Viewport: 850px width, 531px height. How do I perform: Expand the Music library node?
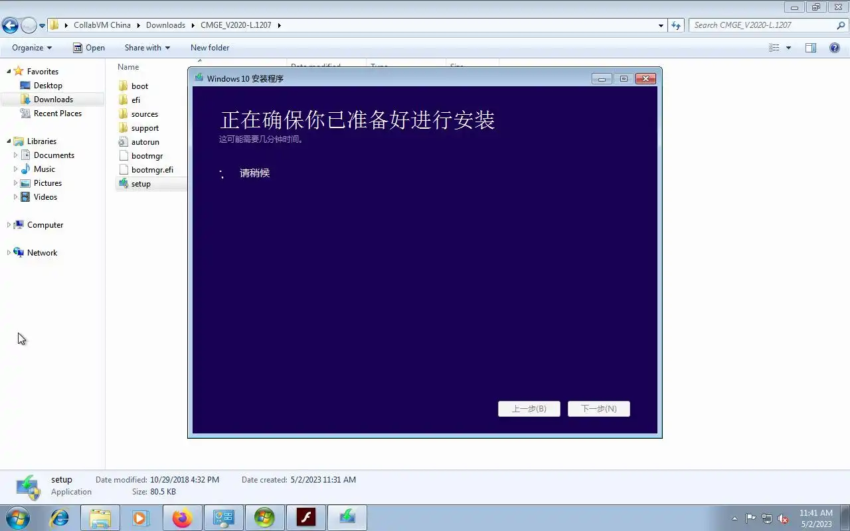click(x=15, y=169)
